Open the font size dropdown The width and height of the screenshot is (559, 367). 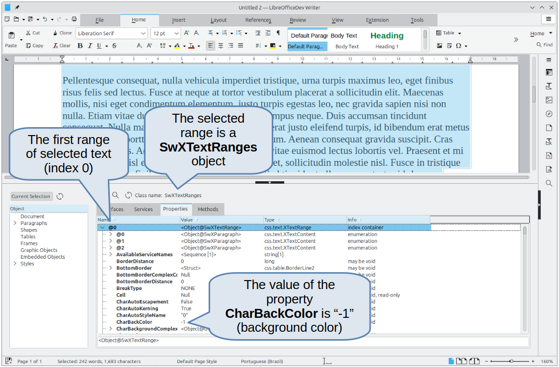click(x=176, y=33)
